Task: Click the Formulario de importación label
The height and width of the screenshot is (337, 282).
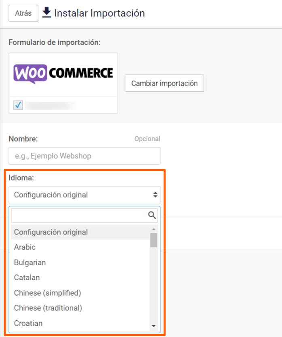Action: pyautogui.click(x=55, y=42)
